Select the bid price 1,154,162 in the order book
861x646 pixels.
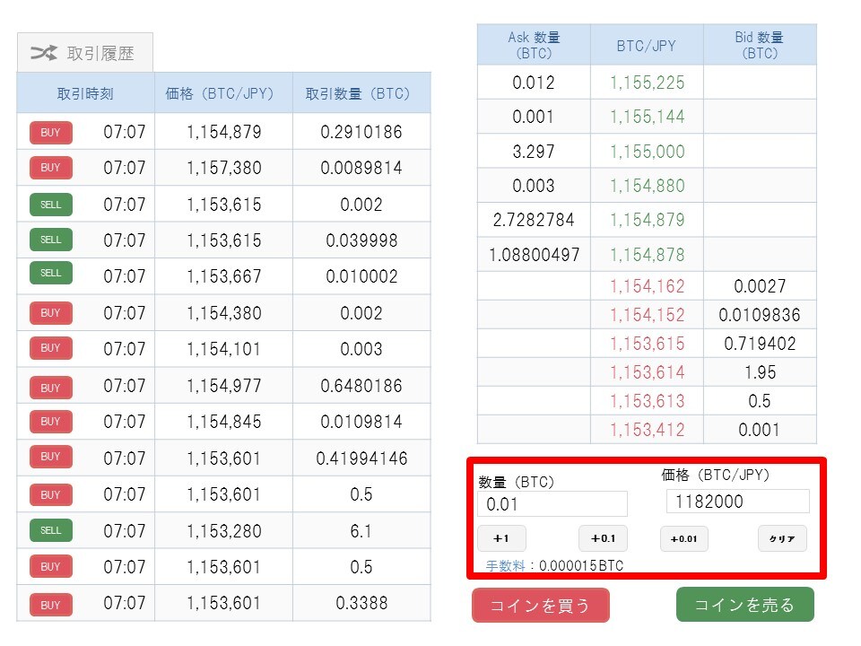tap(647, 286)
